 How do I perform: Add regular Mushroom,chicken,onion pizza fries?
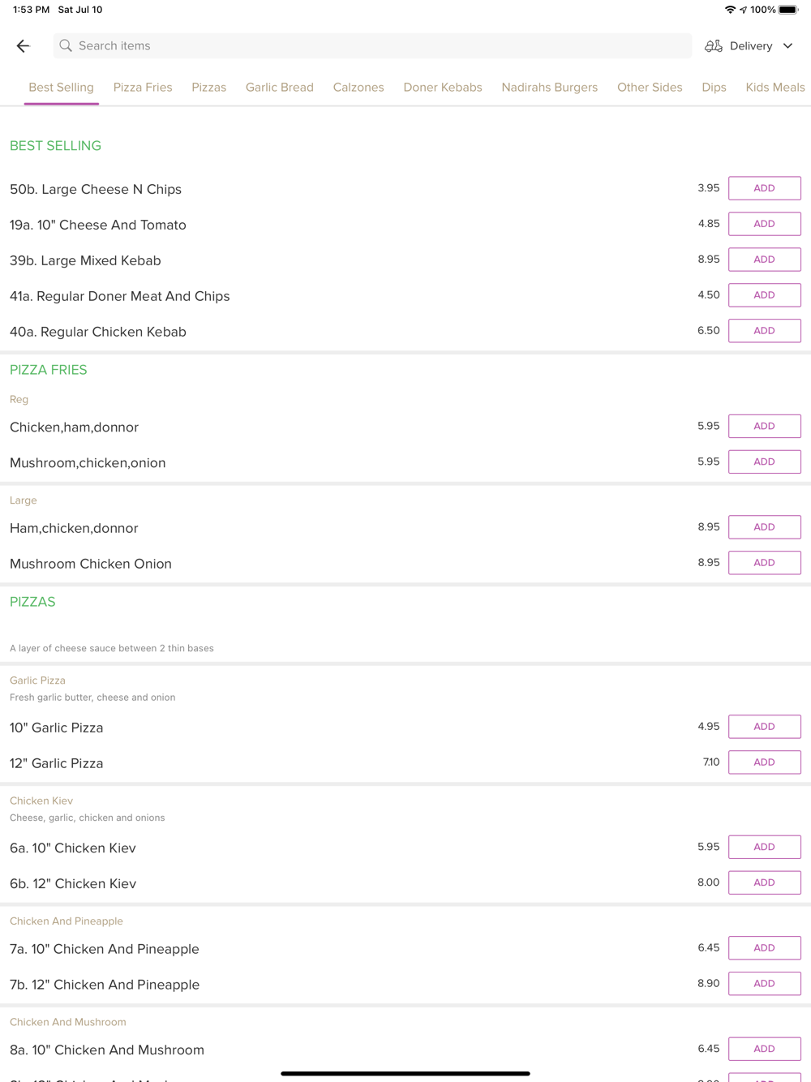pos(764,462)
